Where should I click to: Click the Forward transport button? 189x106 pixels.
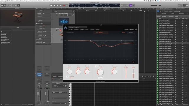pyautogui.click(x=54, y=5)
